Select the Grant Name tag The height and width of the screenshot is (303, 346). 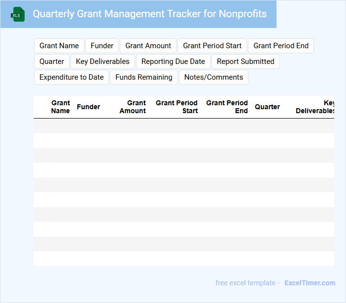59,46
